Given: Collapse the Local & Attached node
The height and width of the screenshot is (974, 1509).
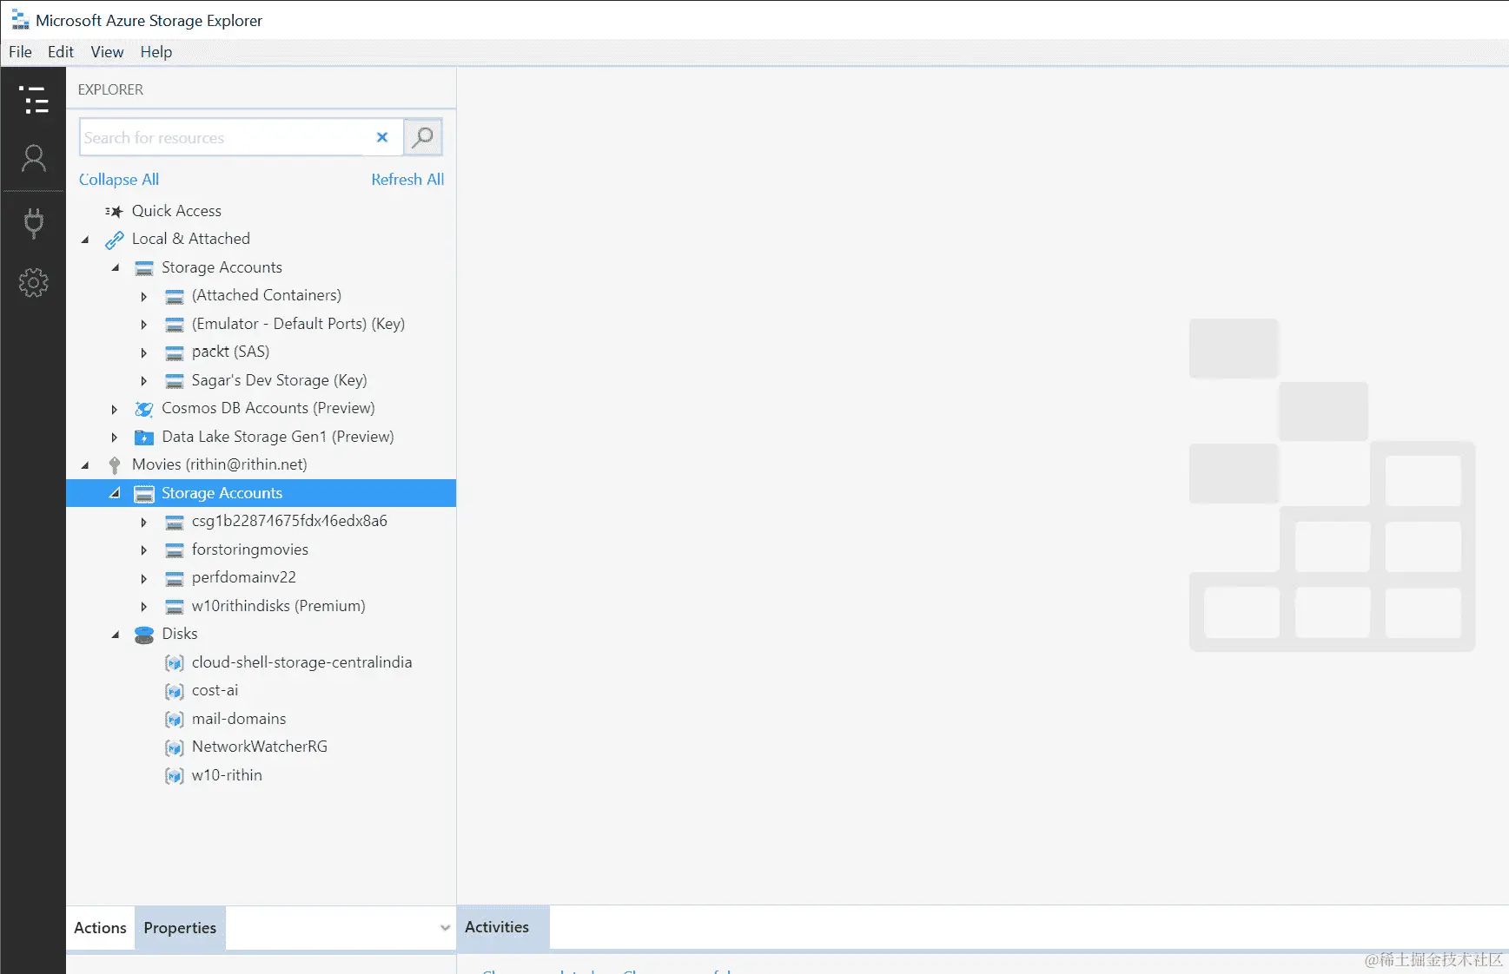Looking at the screenshot, I should pos(85,240).
